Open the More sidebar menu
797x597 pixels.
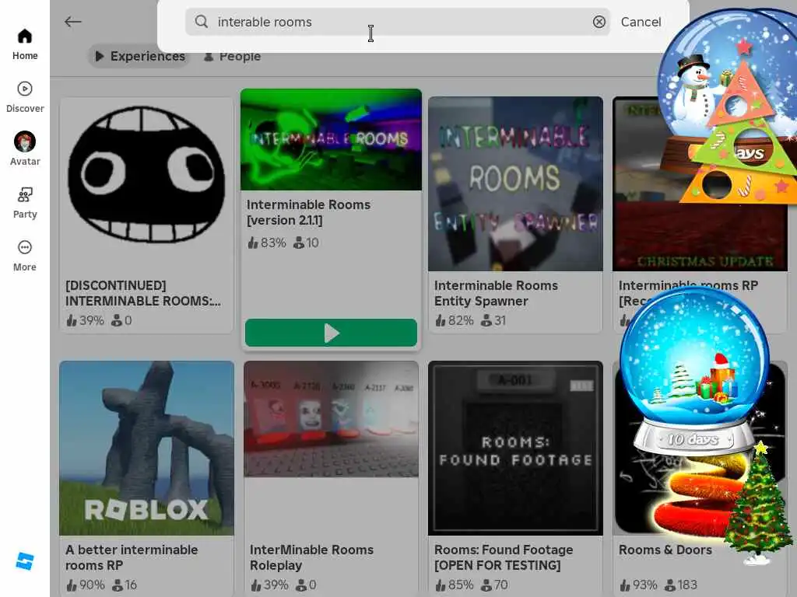(24, 256)
